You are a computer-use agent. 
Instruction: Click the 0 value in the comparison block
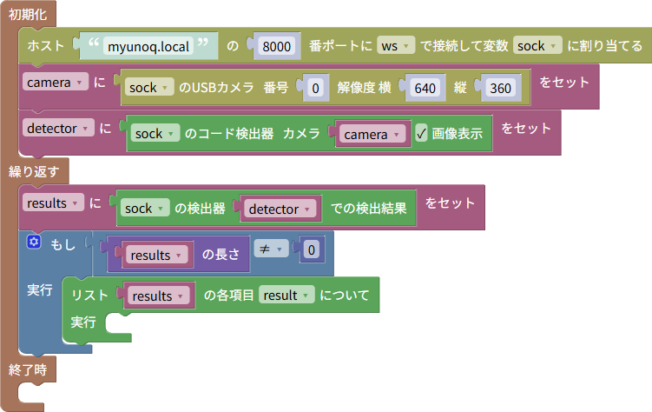pos(312,249)
